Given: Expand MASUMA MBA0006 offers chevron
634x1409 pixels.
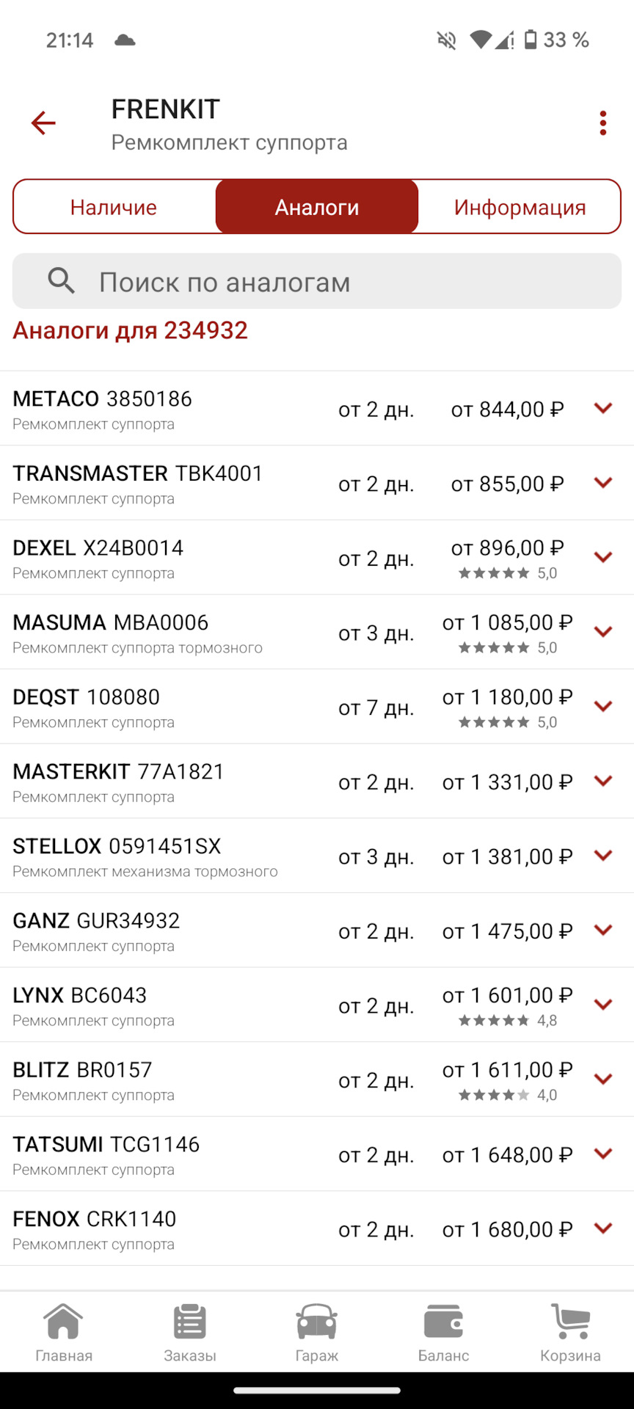Looking at the screenshot, I should (x=603, y=632).
